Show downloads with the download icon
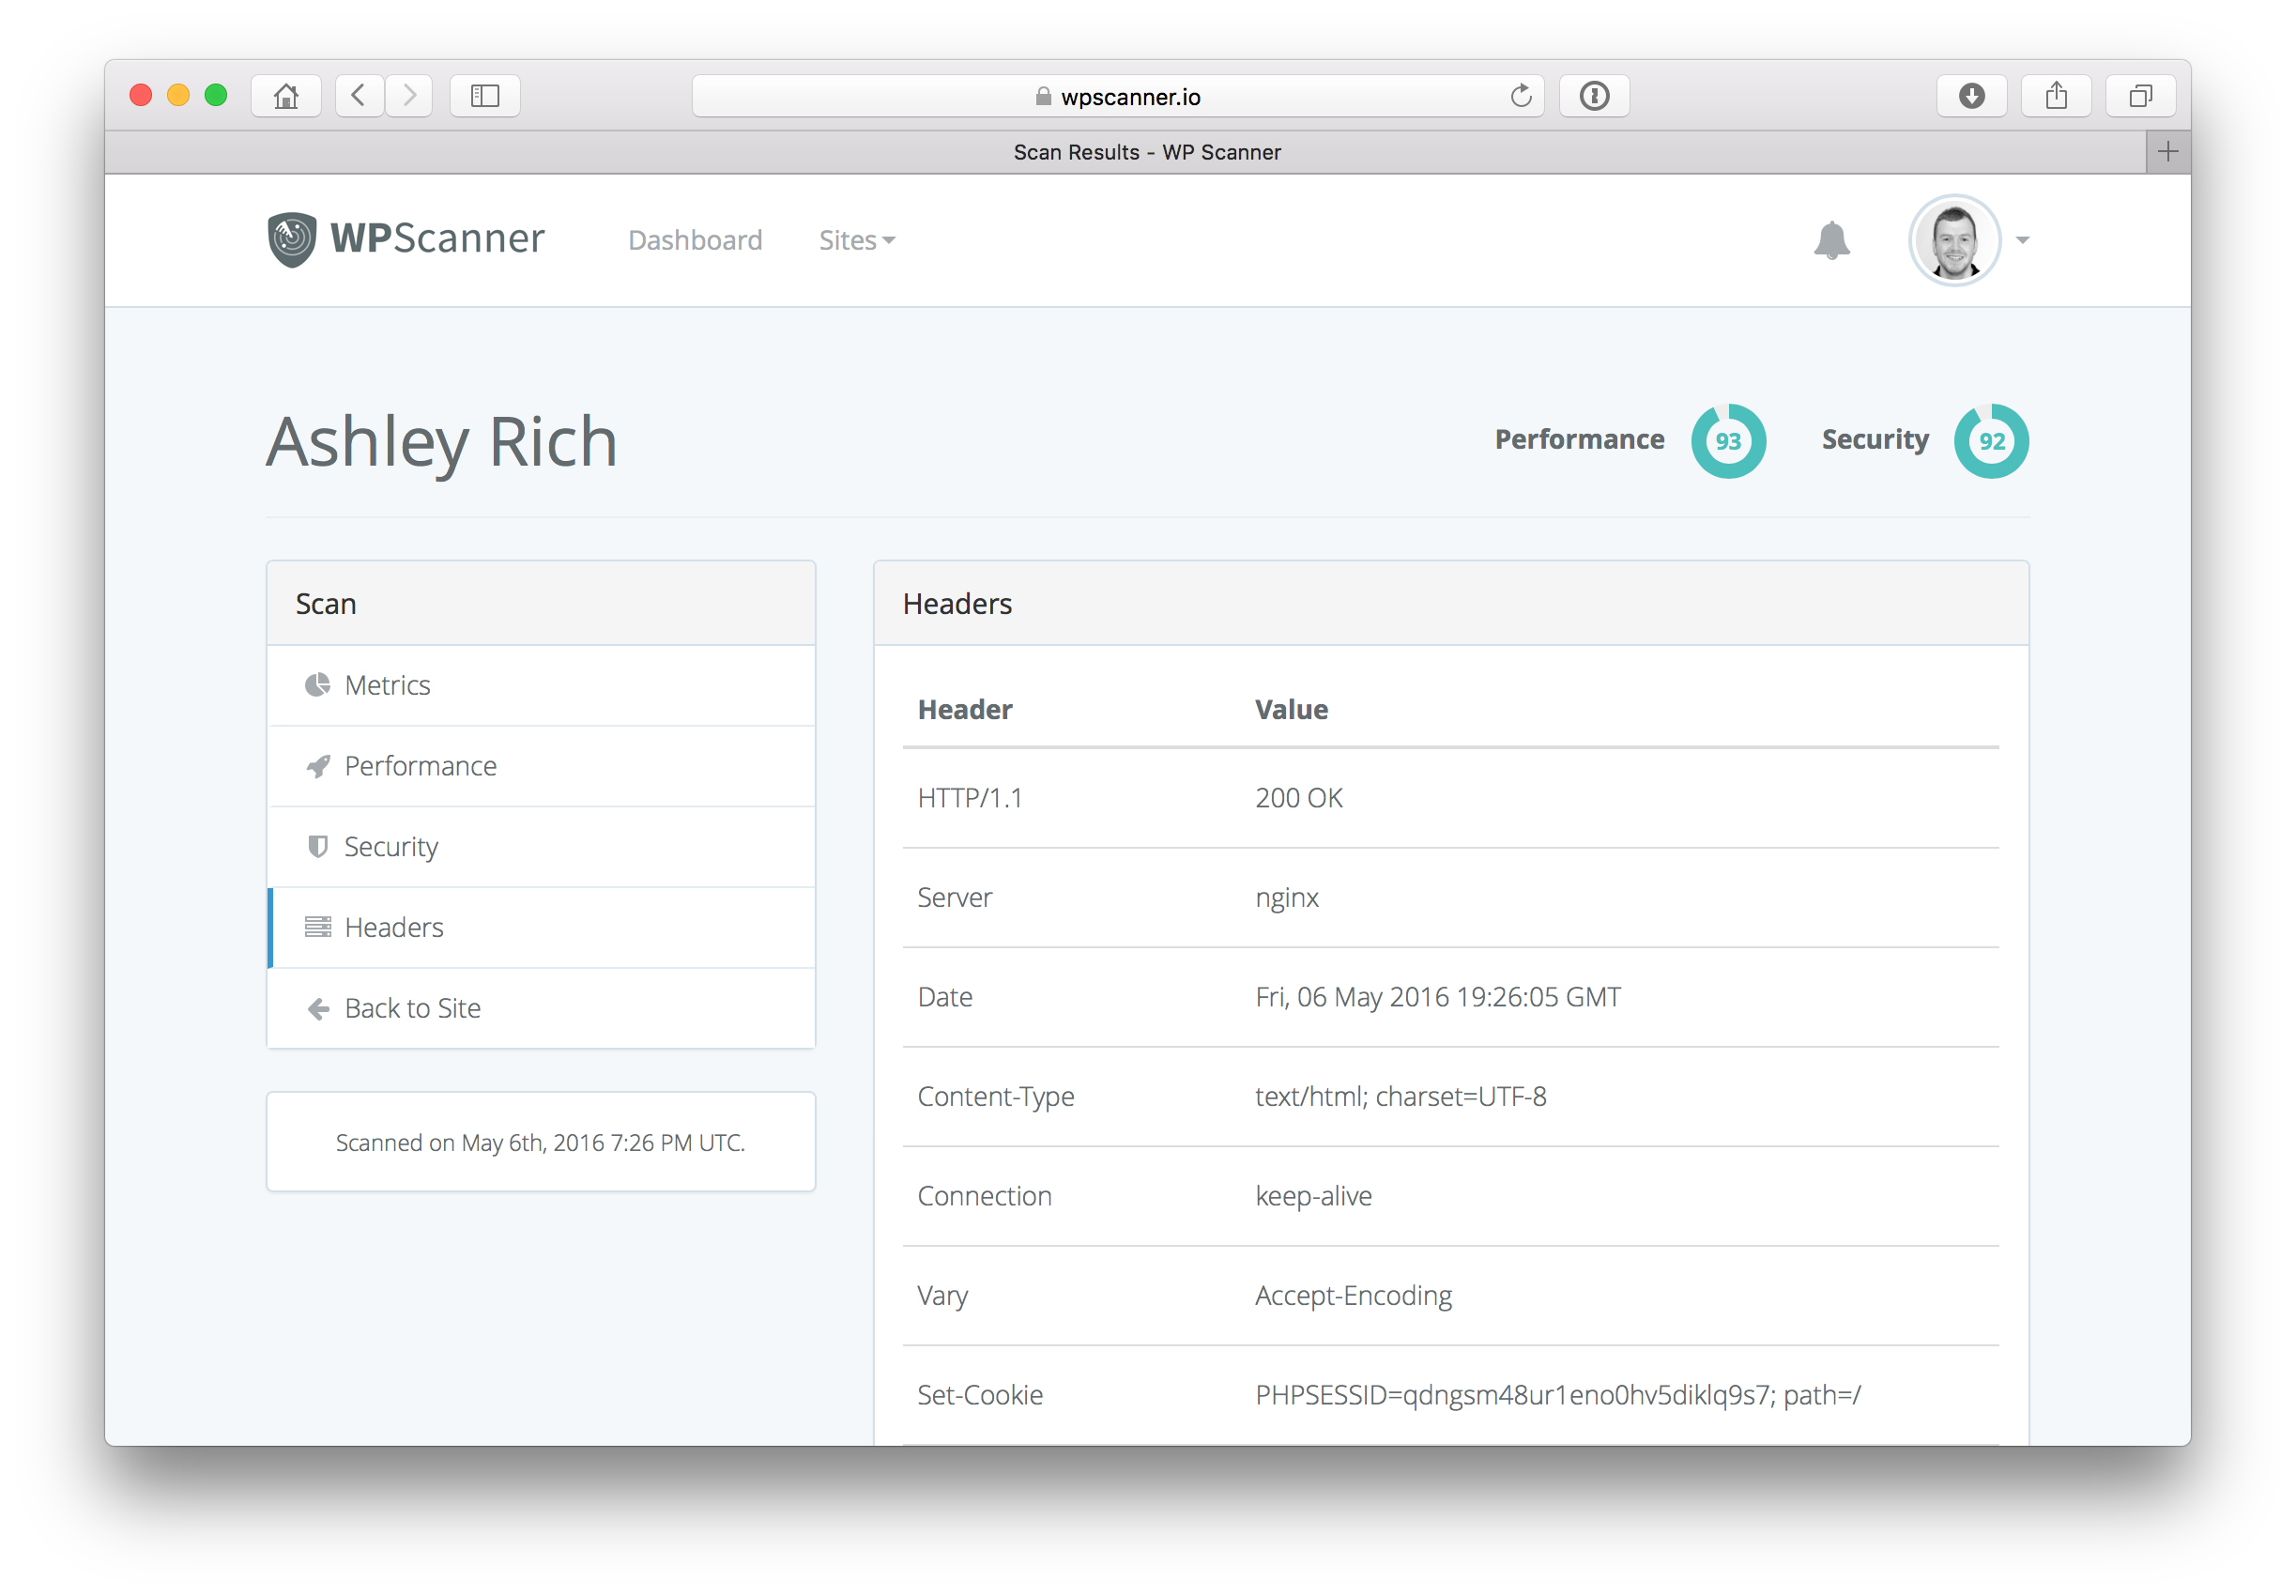The height and width of the screenshot is (1596, 2296). point(1971,96)
